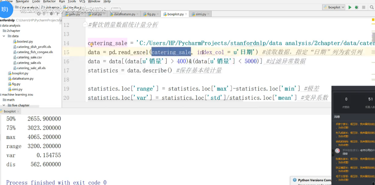Image resolution: width=375 pixels, height=185 pixels.
Task: Close the boxplot run tab in bottom panel
Action: pos(18,111)
